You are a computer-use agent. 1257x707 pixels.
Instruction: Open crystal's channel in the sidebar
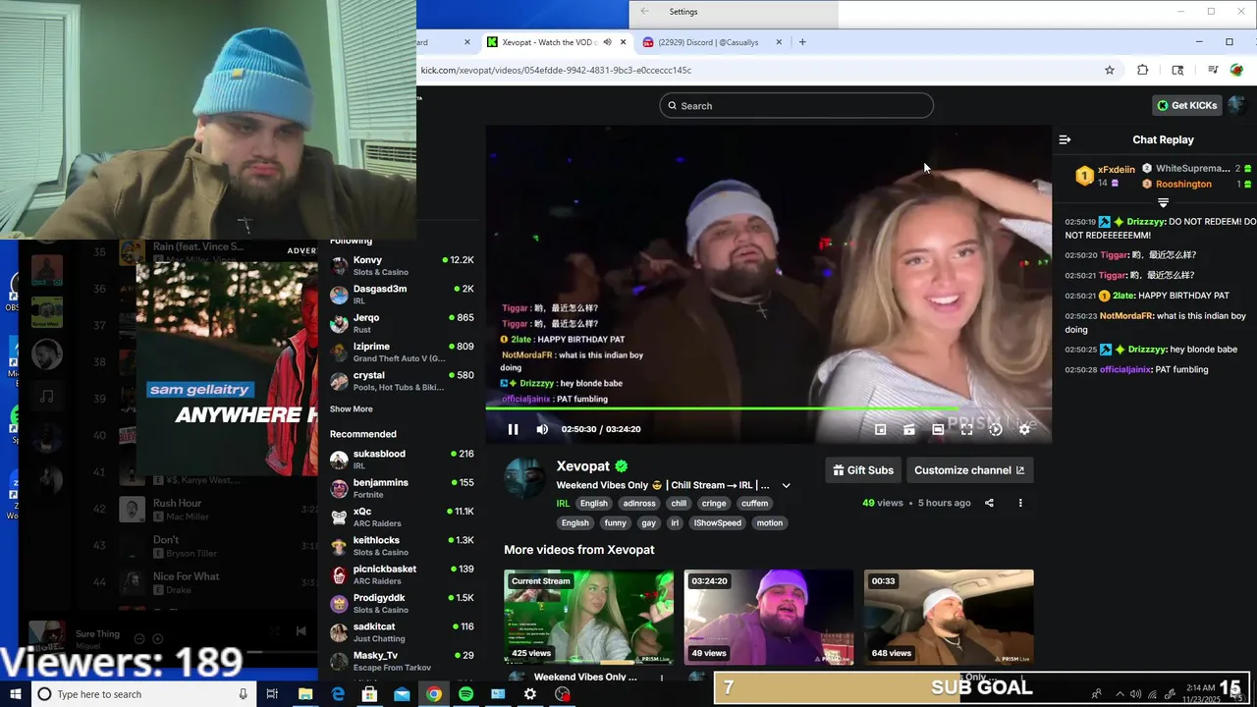click(402, 381)
